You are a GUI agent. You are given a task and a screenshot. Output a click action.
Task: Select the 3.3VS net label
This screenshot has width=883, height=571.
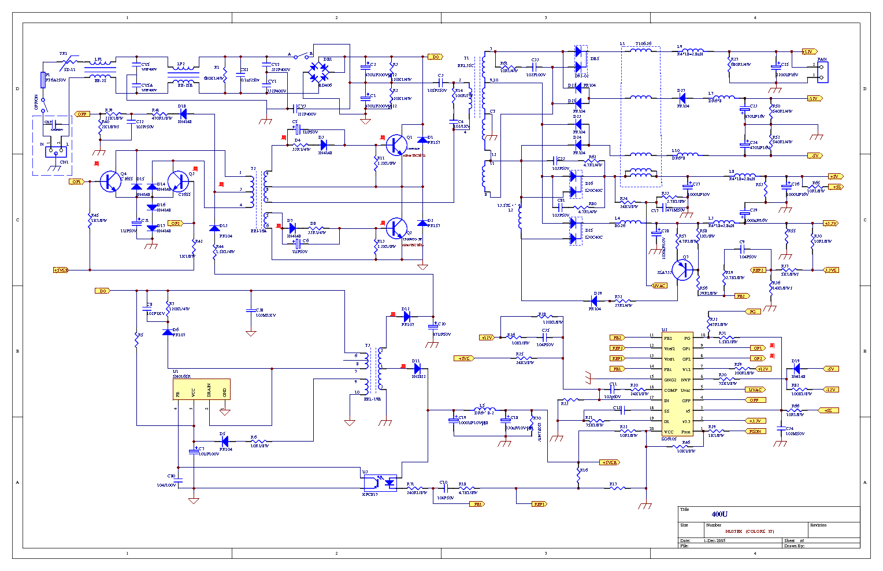[x=831, y=270]
